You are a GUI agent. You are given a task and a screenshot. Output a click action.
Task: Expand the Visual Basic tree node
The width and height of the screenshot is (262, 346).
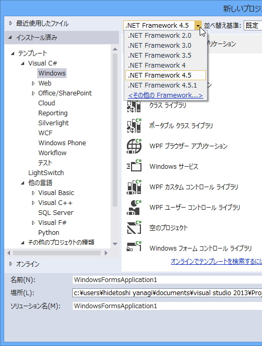click(x=34, y=193)
